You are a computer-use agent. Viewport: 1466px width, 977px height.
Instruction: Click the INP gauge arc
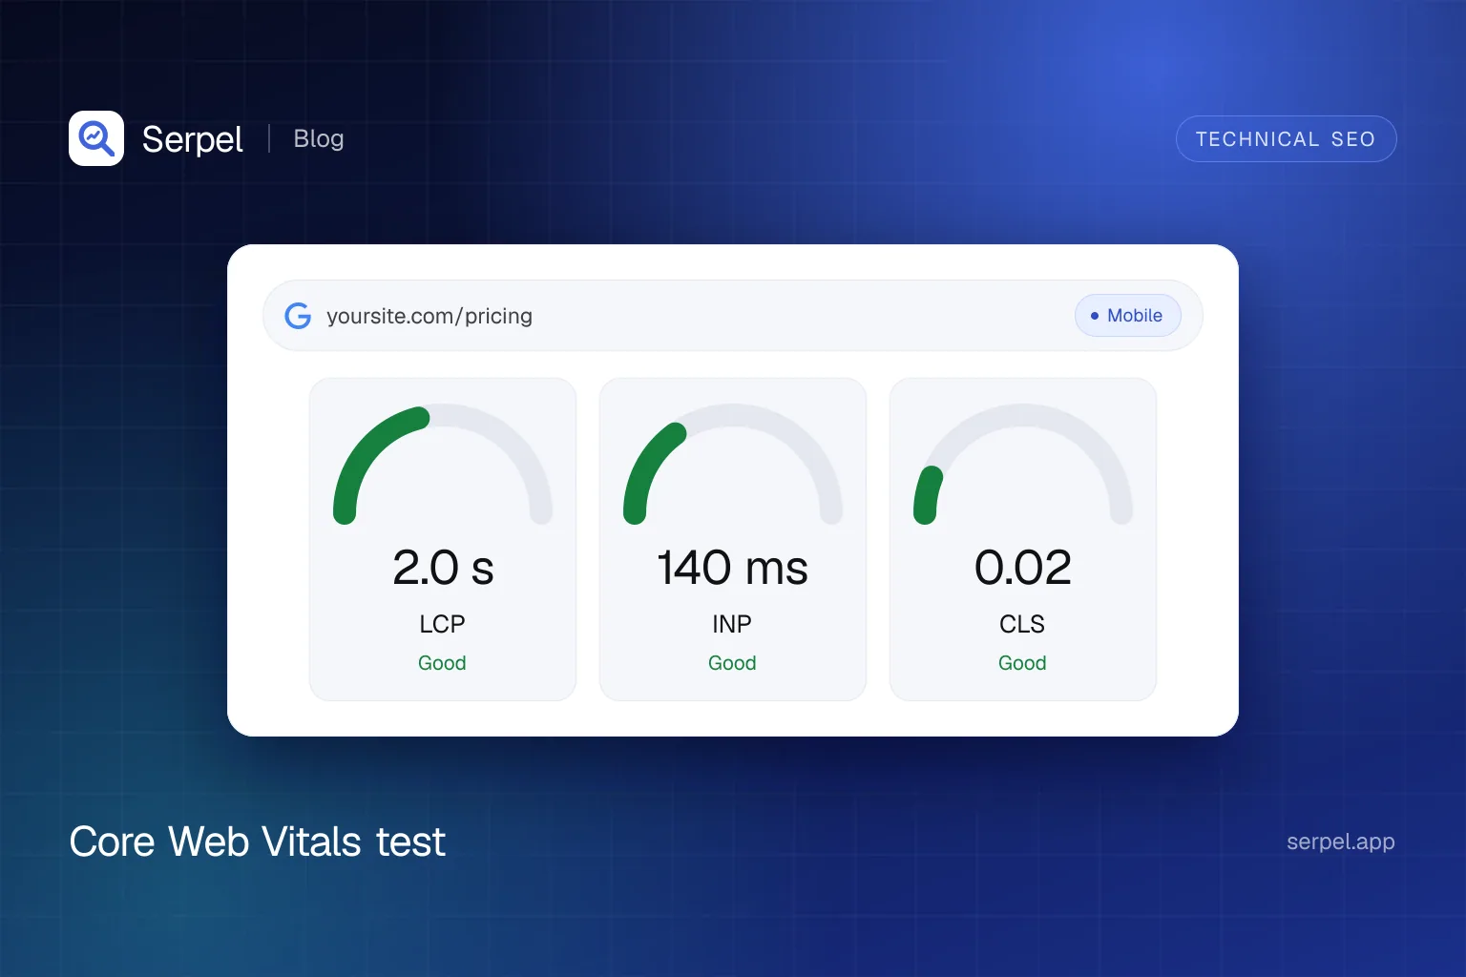point(733,465)
